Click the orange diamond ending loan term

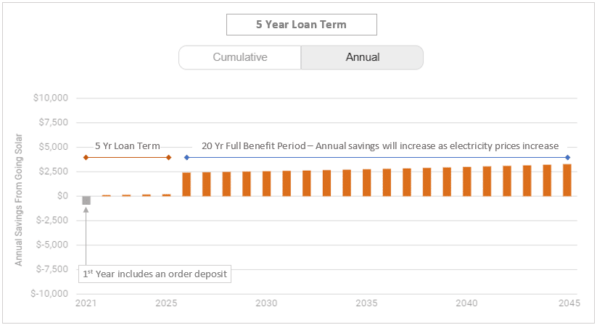coord(168,157)
